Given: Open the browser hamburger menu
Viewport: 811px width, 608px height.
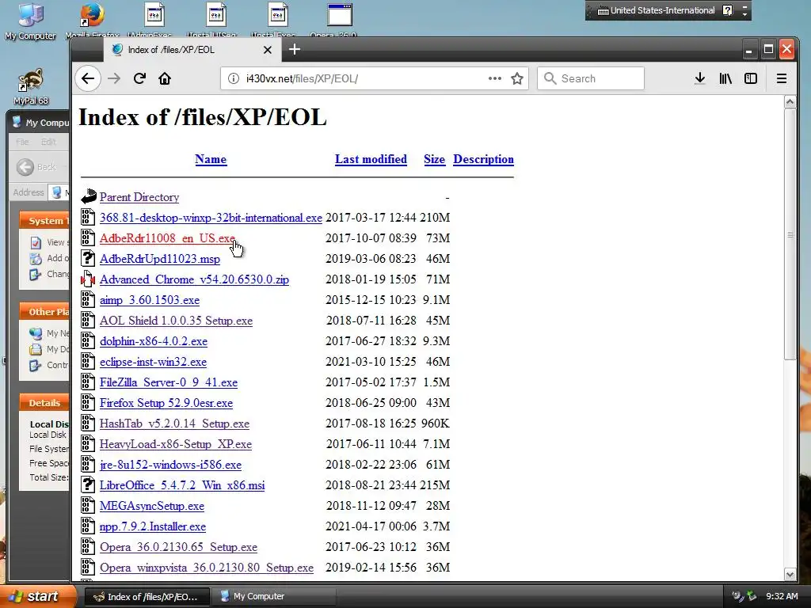Looking at the screenshot, I should 782,78.
